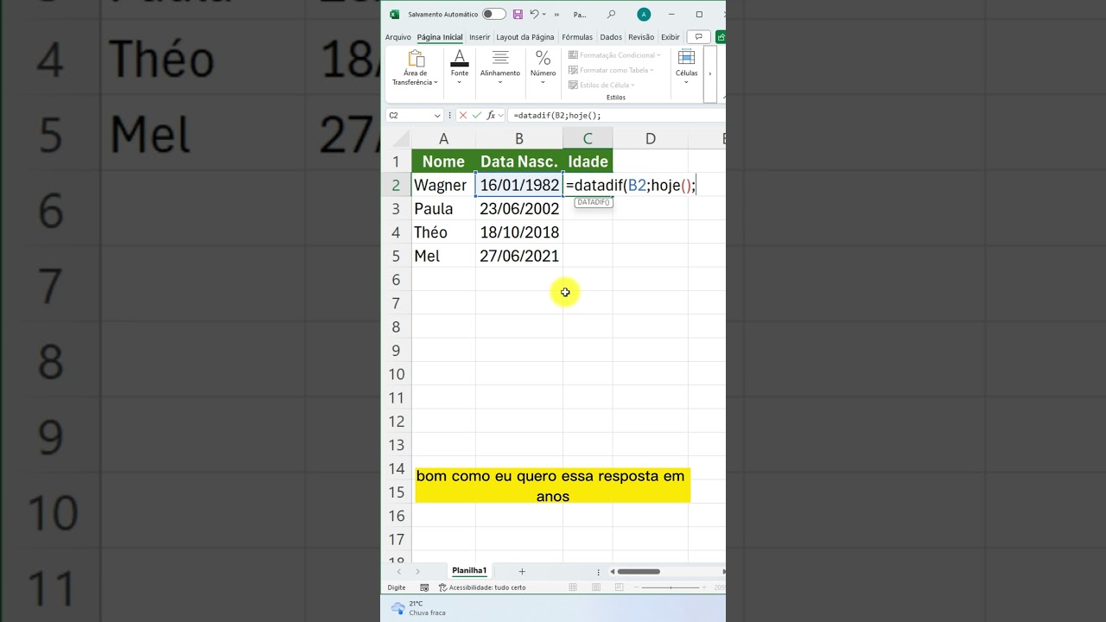The height and width of the screenshot is (622, 1106).
Task: Select the cell containing Wagner
Action: click(443, 185)
